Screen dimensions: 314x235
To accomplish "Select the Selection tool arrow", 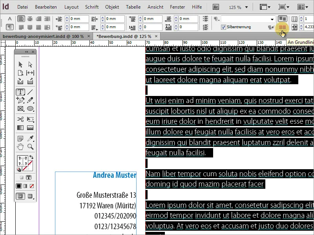I will pyautogui.click(x=20, y=64).
